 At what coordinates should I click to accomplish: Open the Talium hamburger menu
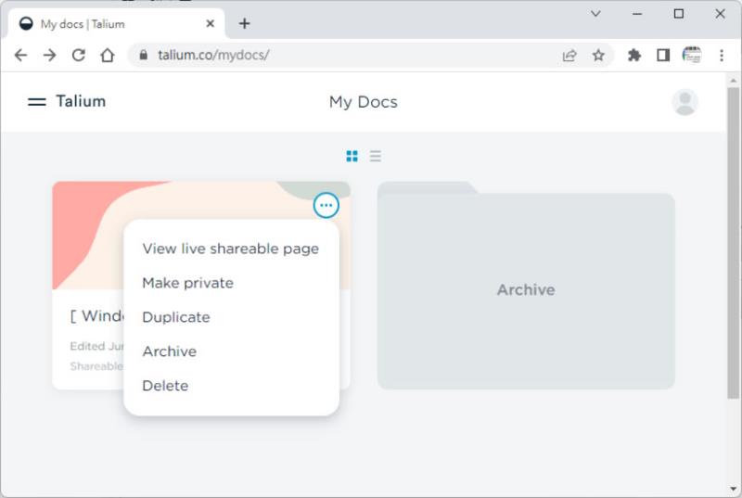pos(36,102)
